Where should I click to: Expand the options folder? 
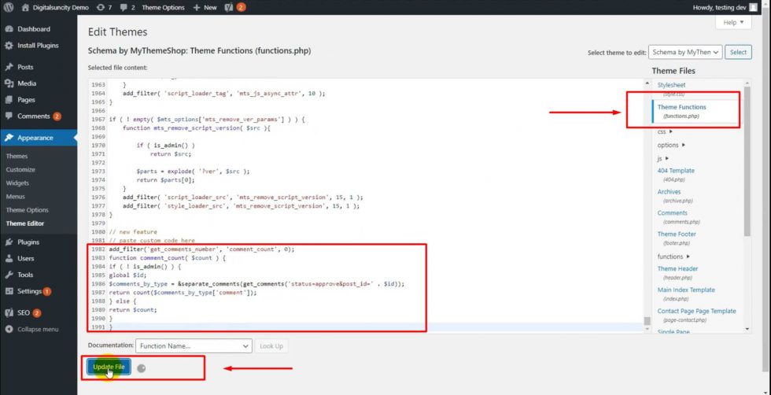point(671,145)
